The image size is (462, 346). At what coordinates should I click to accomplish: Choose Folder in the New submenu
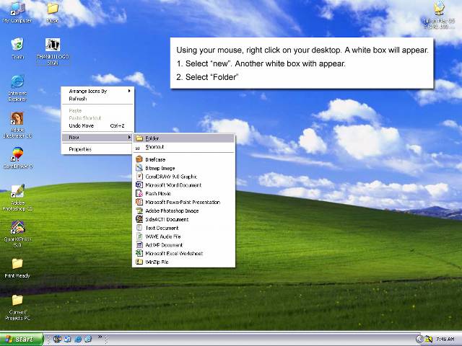pyautogui.click(x=184, y=138)
